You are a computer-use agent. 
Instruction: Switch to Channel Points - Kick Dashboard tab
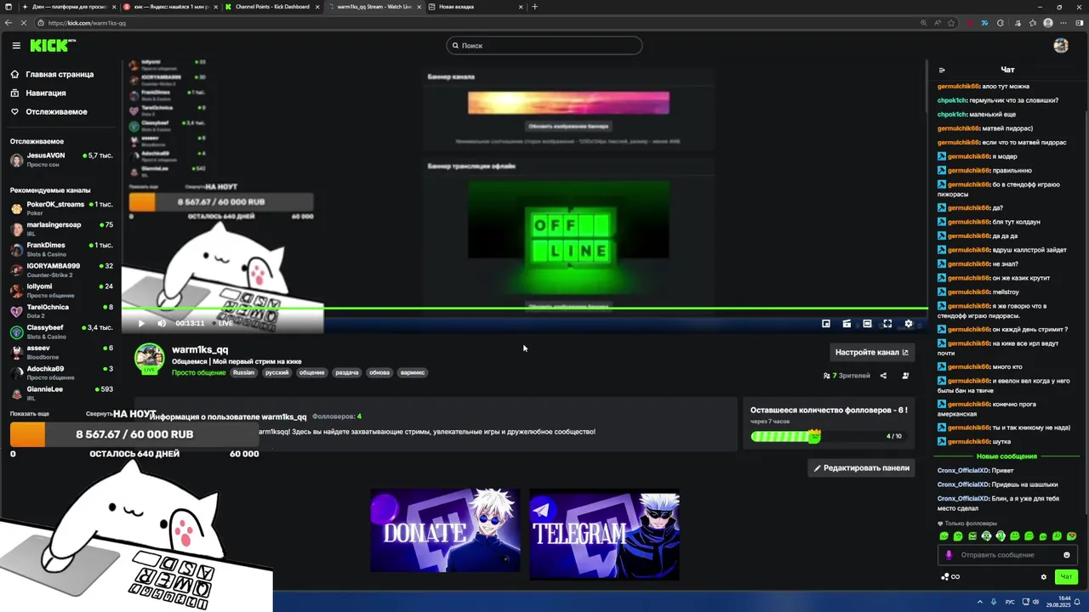point(272,7)
